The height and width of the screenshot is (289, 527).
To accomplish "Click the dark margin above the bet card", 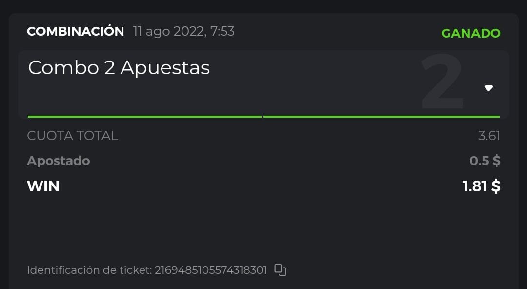I will point(263,6).
